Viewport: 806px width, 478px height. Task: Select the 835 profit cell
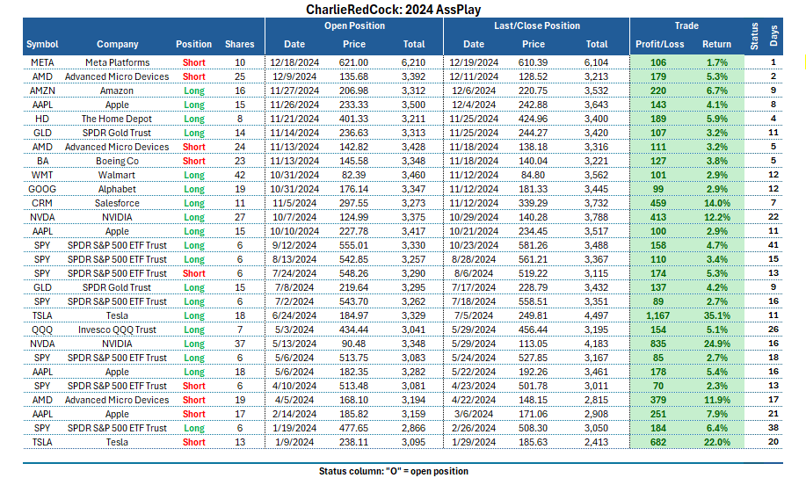[x=658, y=344]
